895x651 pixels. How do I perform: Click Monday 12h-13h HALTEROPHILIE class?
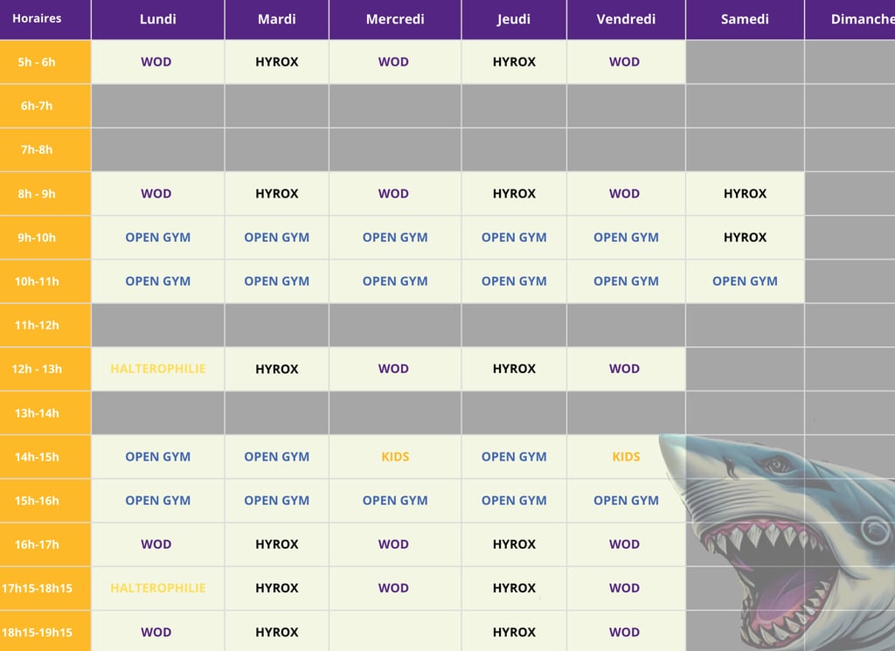[x=158, y=369]
